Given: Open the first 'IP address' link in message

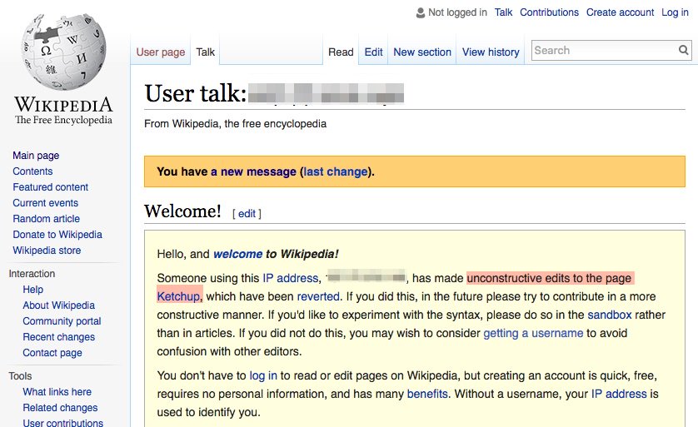Looking at the screenshot, I should [290, 279].
